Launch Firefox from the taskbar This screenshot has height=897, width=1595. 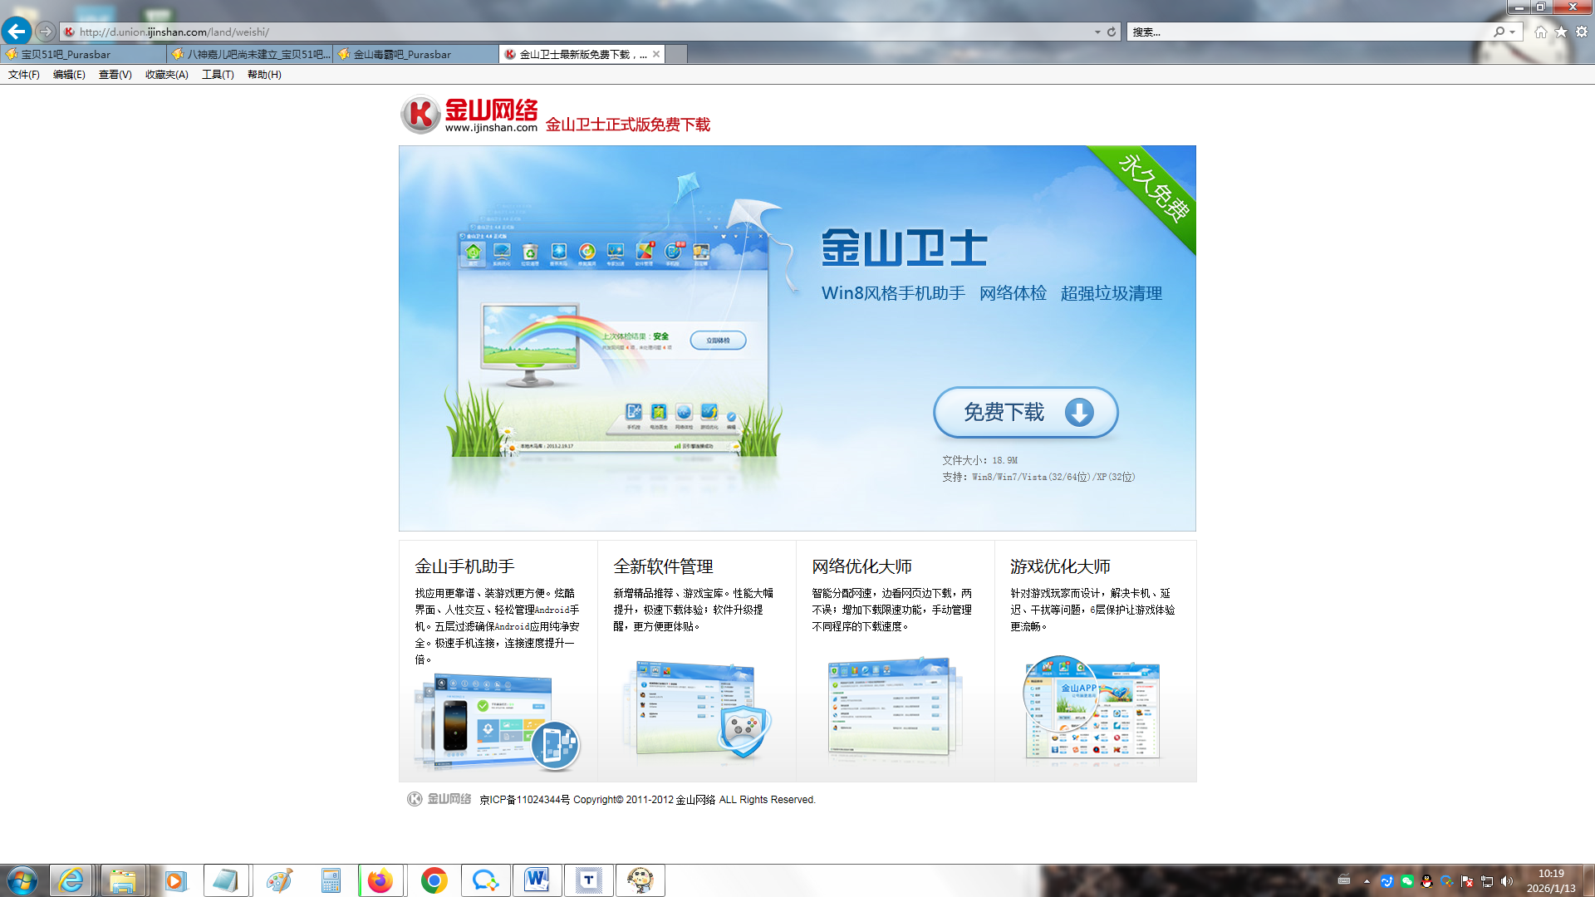(380, 880)
